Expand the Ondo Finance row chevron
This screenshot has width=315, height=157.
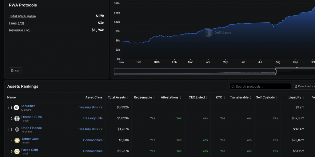click(x=8, y=130)
